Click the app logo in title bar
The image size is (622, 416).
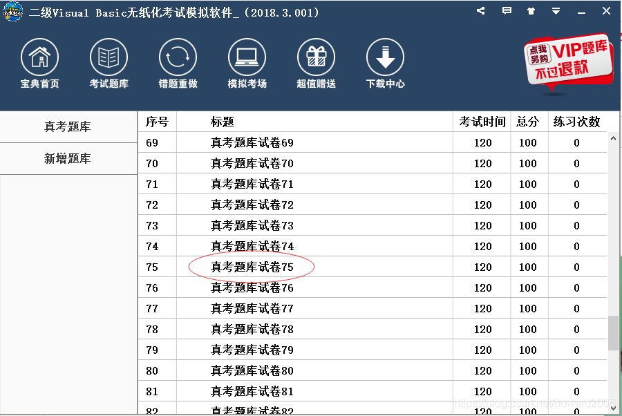(x=12, y=12)
